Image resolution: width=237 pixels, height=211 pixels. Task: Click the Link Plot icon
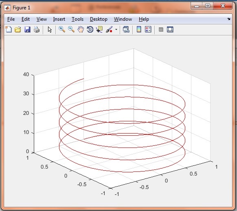pyautogui.click(x=126, y=29)
